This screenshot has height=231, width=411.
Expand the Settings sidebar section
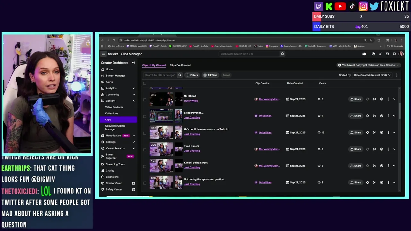[134, 142]
